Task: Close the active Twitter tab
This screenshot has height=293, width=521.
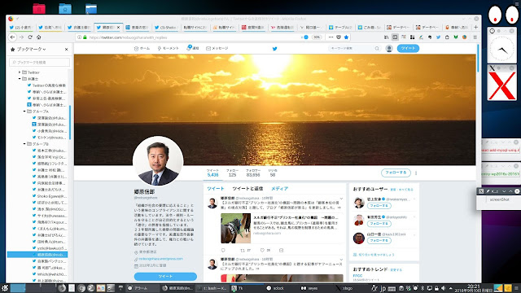Action: click(x=118, y=27)
